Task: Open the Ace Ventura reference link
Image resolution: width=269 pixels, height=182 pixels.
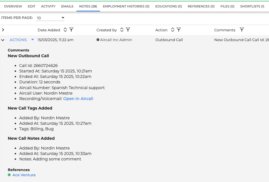Action: click(24, 175)
